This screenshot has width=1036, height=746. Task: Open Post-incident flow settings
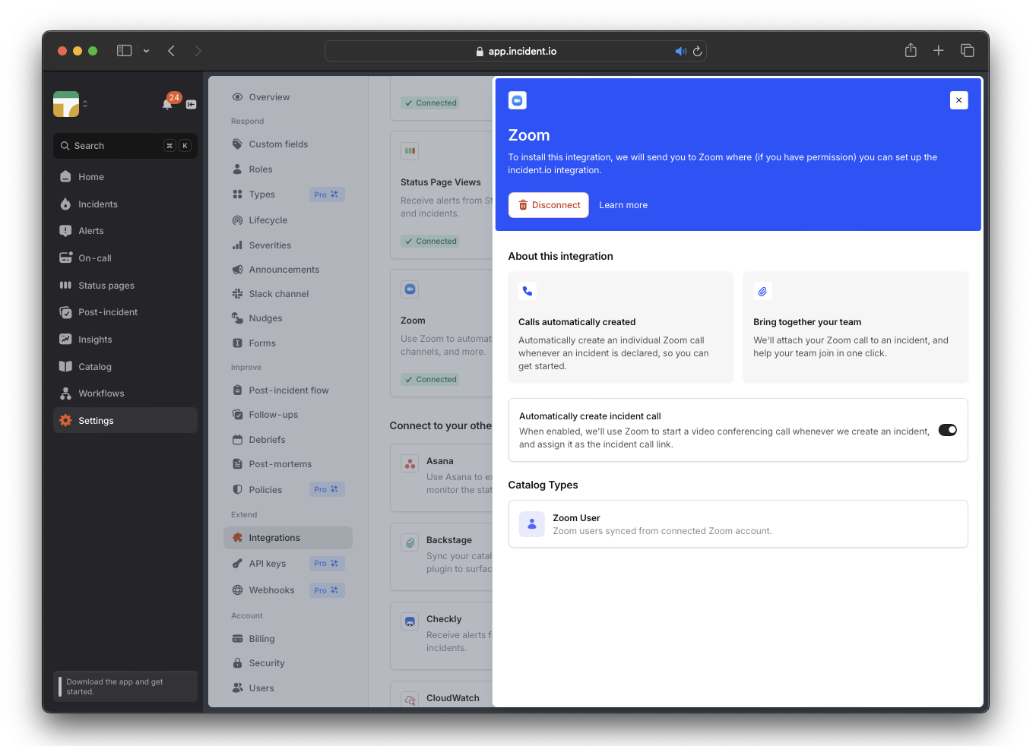[x=288, y=390]
